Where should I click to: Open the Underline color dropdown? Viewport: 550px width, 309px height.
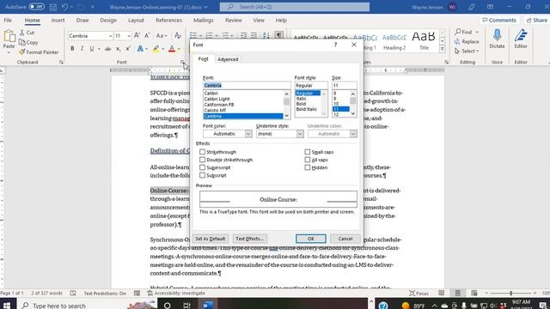pyautogui.click(x=353, y=134)
